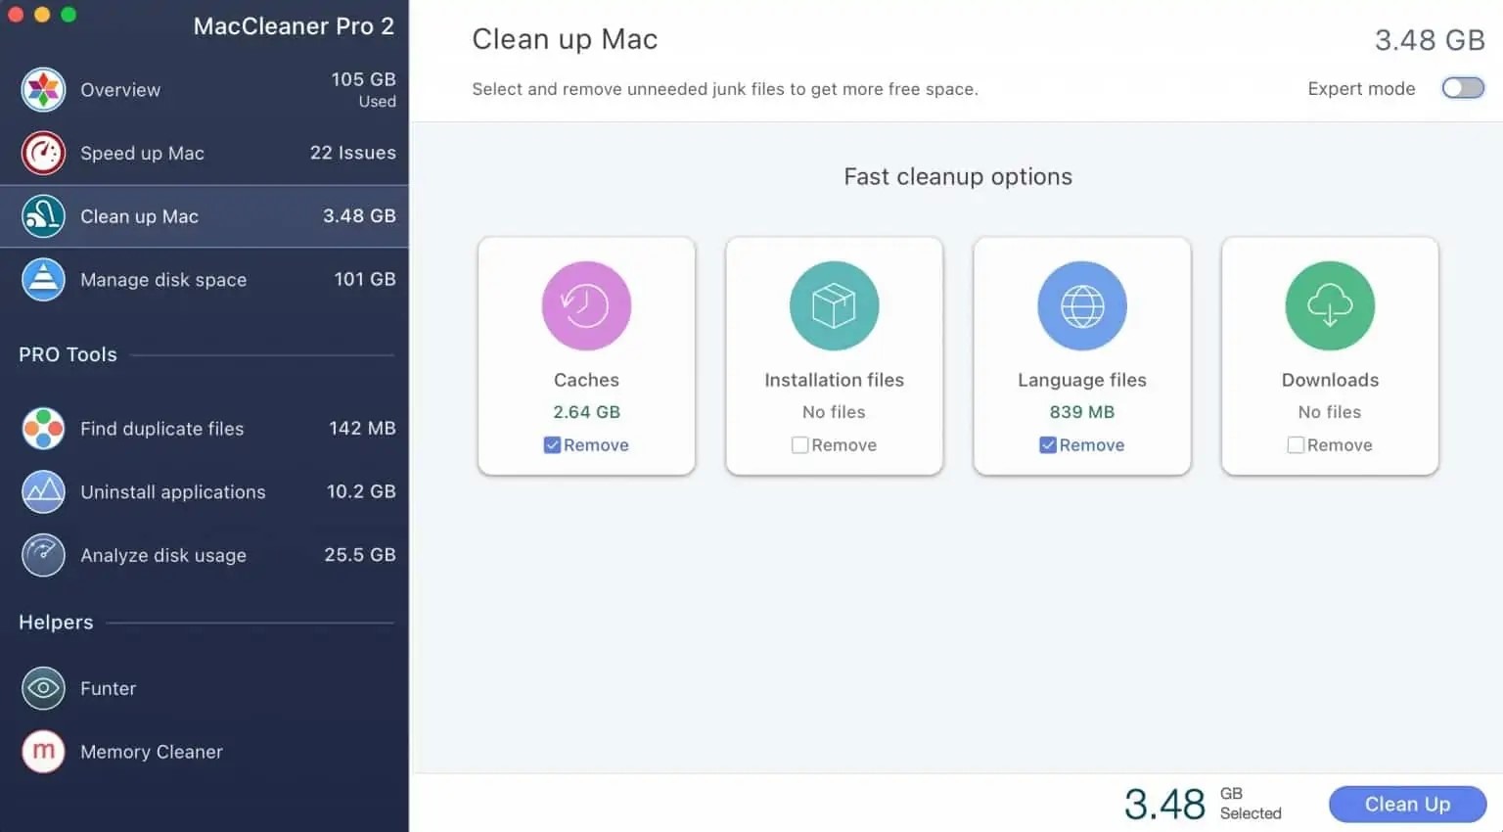Click the Overview flower icon
This screenshot has width=1503, height=832.
pos(43,90)
